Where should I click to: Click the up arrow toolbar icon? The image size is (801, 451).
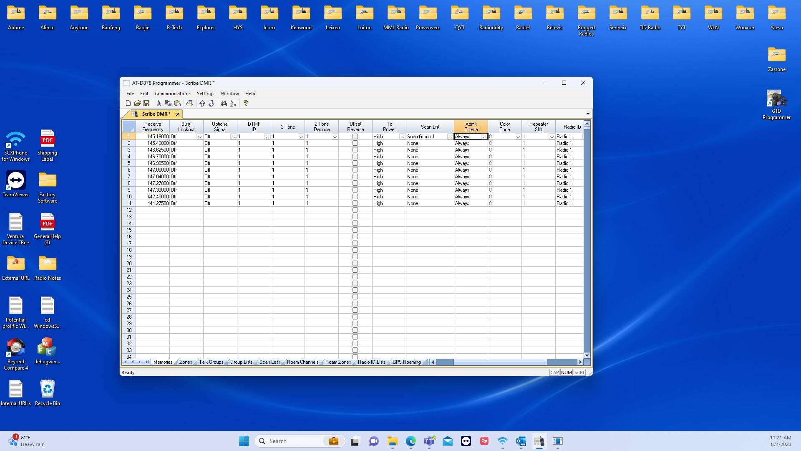(202, 103)
